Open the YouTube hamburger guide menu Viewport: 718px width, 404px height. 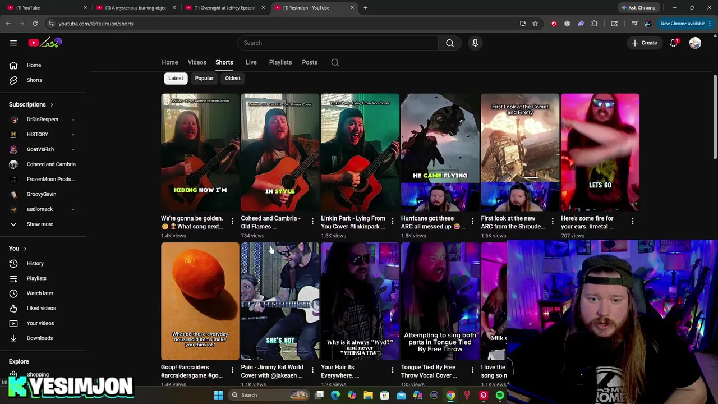click(13, 43)
